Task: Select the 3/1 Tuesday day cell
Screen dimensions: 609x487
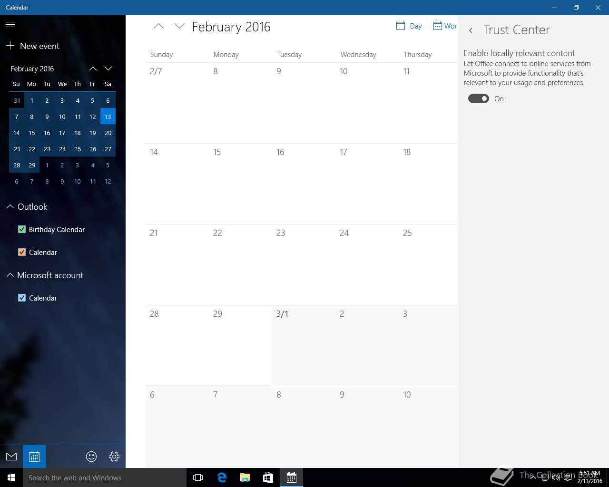Action: coord(304,345)
